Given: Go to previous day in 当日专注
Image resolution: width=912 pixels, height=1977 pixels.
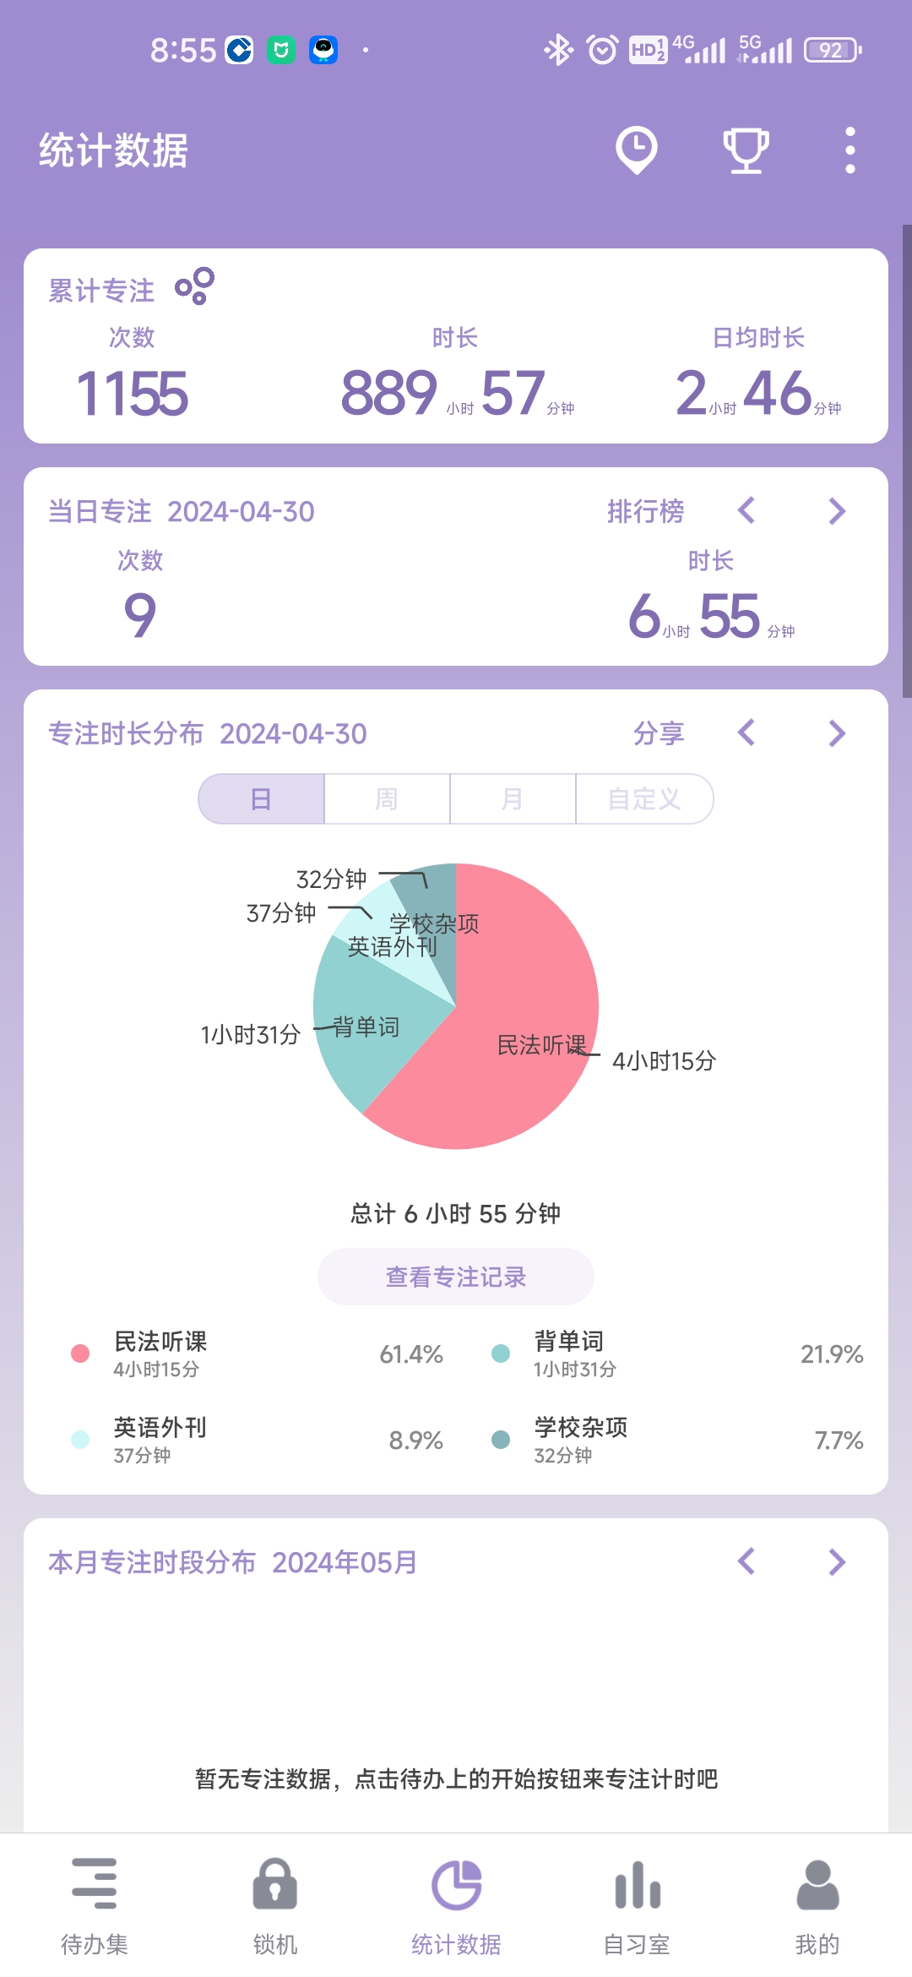Looking at the screenshot, I should coord(746,510).
